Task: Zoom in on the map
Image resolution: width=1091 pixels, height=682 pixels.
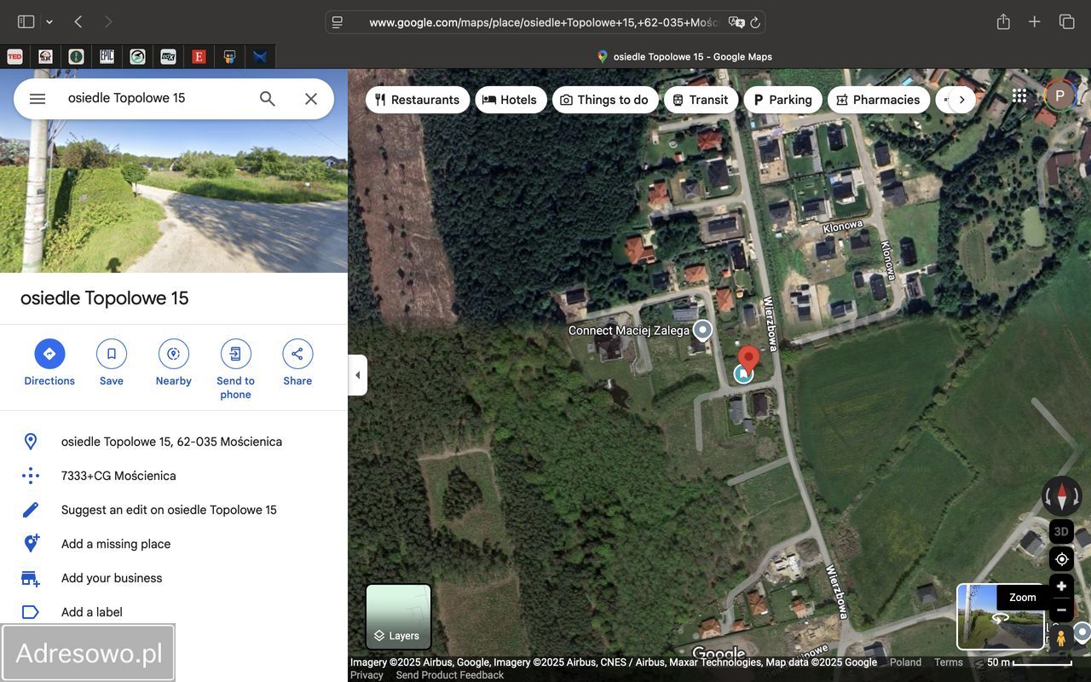Action: point(1061,587)
